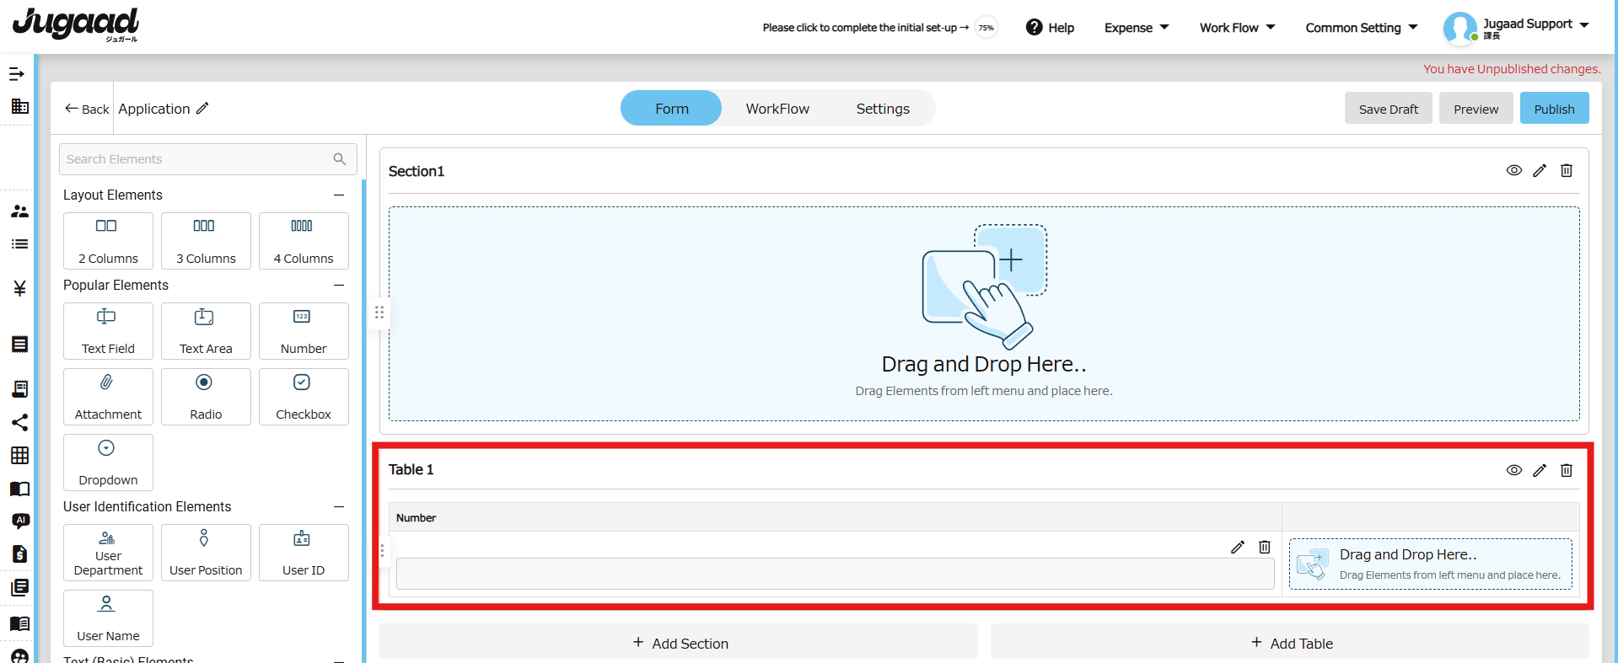Screen dimensions: 1618x663
Task: Click Add Table button
Action: click(1289, 643)
